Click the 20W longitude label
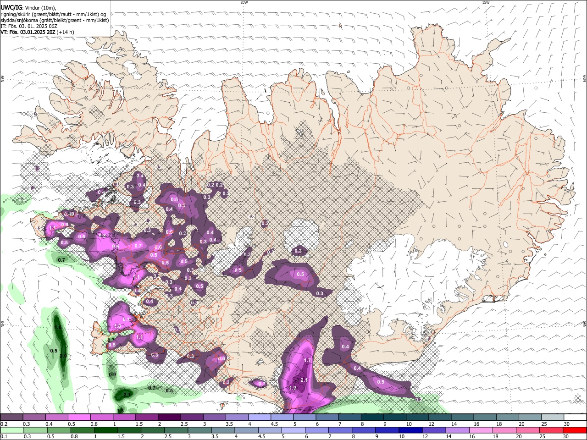Screen dimensions: 587x440 pyautogui.click(x=244, y=2)
